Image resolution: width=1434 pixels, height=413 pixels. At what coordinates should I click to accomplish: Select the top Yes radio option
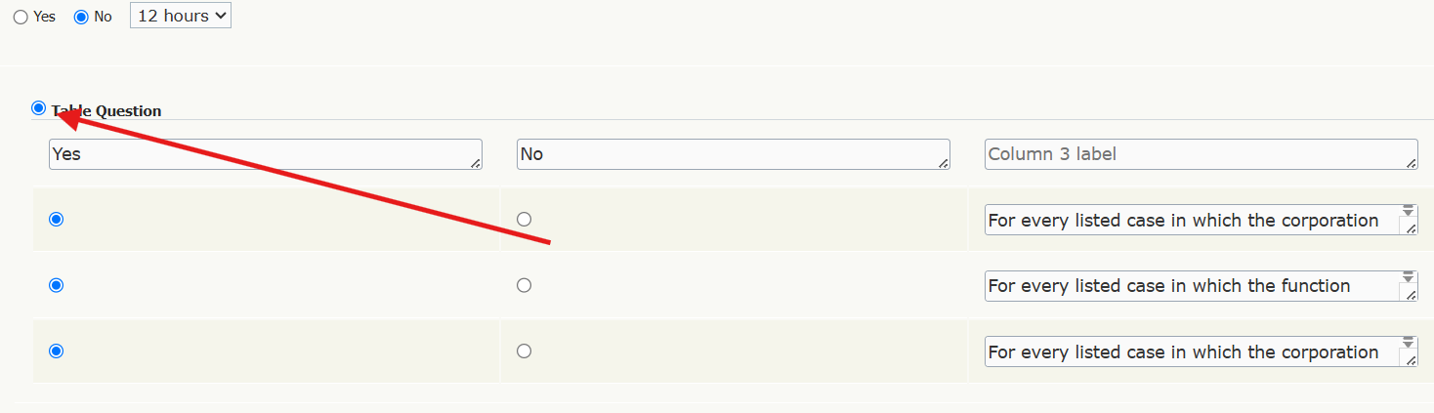21,18
